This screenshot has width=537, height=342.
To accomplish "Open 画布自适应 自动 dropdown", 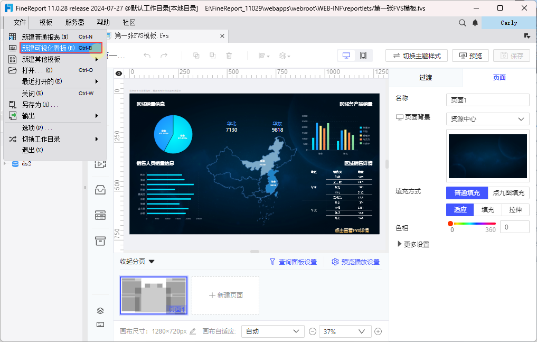I will click(272, 331).
